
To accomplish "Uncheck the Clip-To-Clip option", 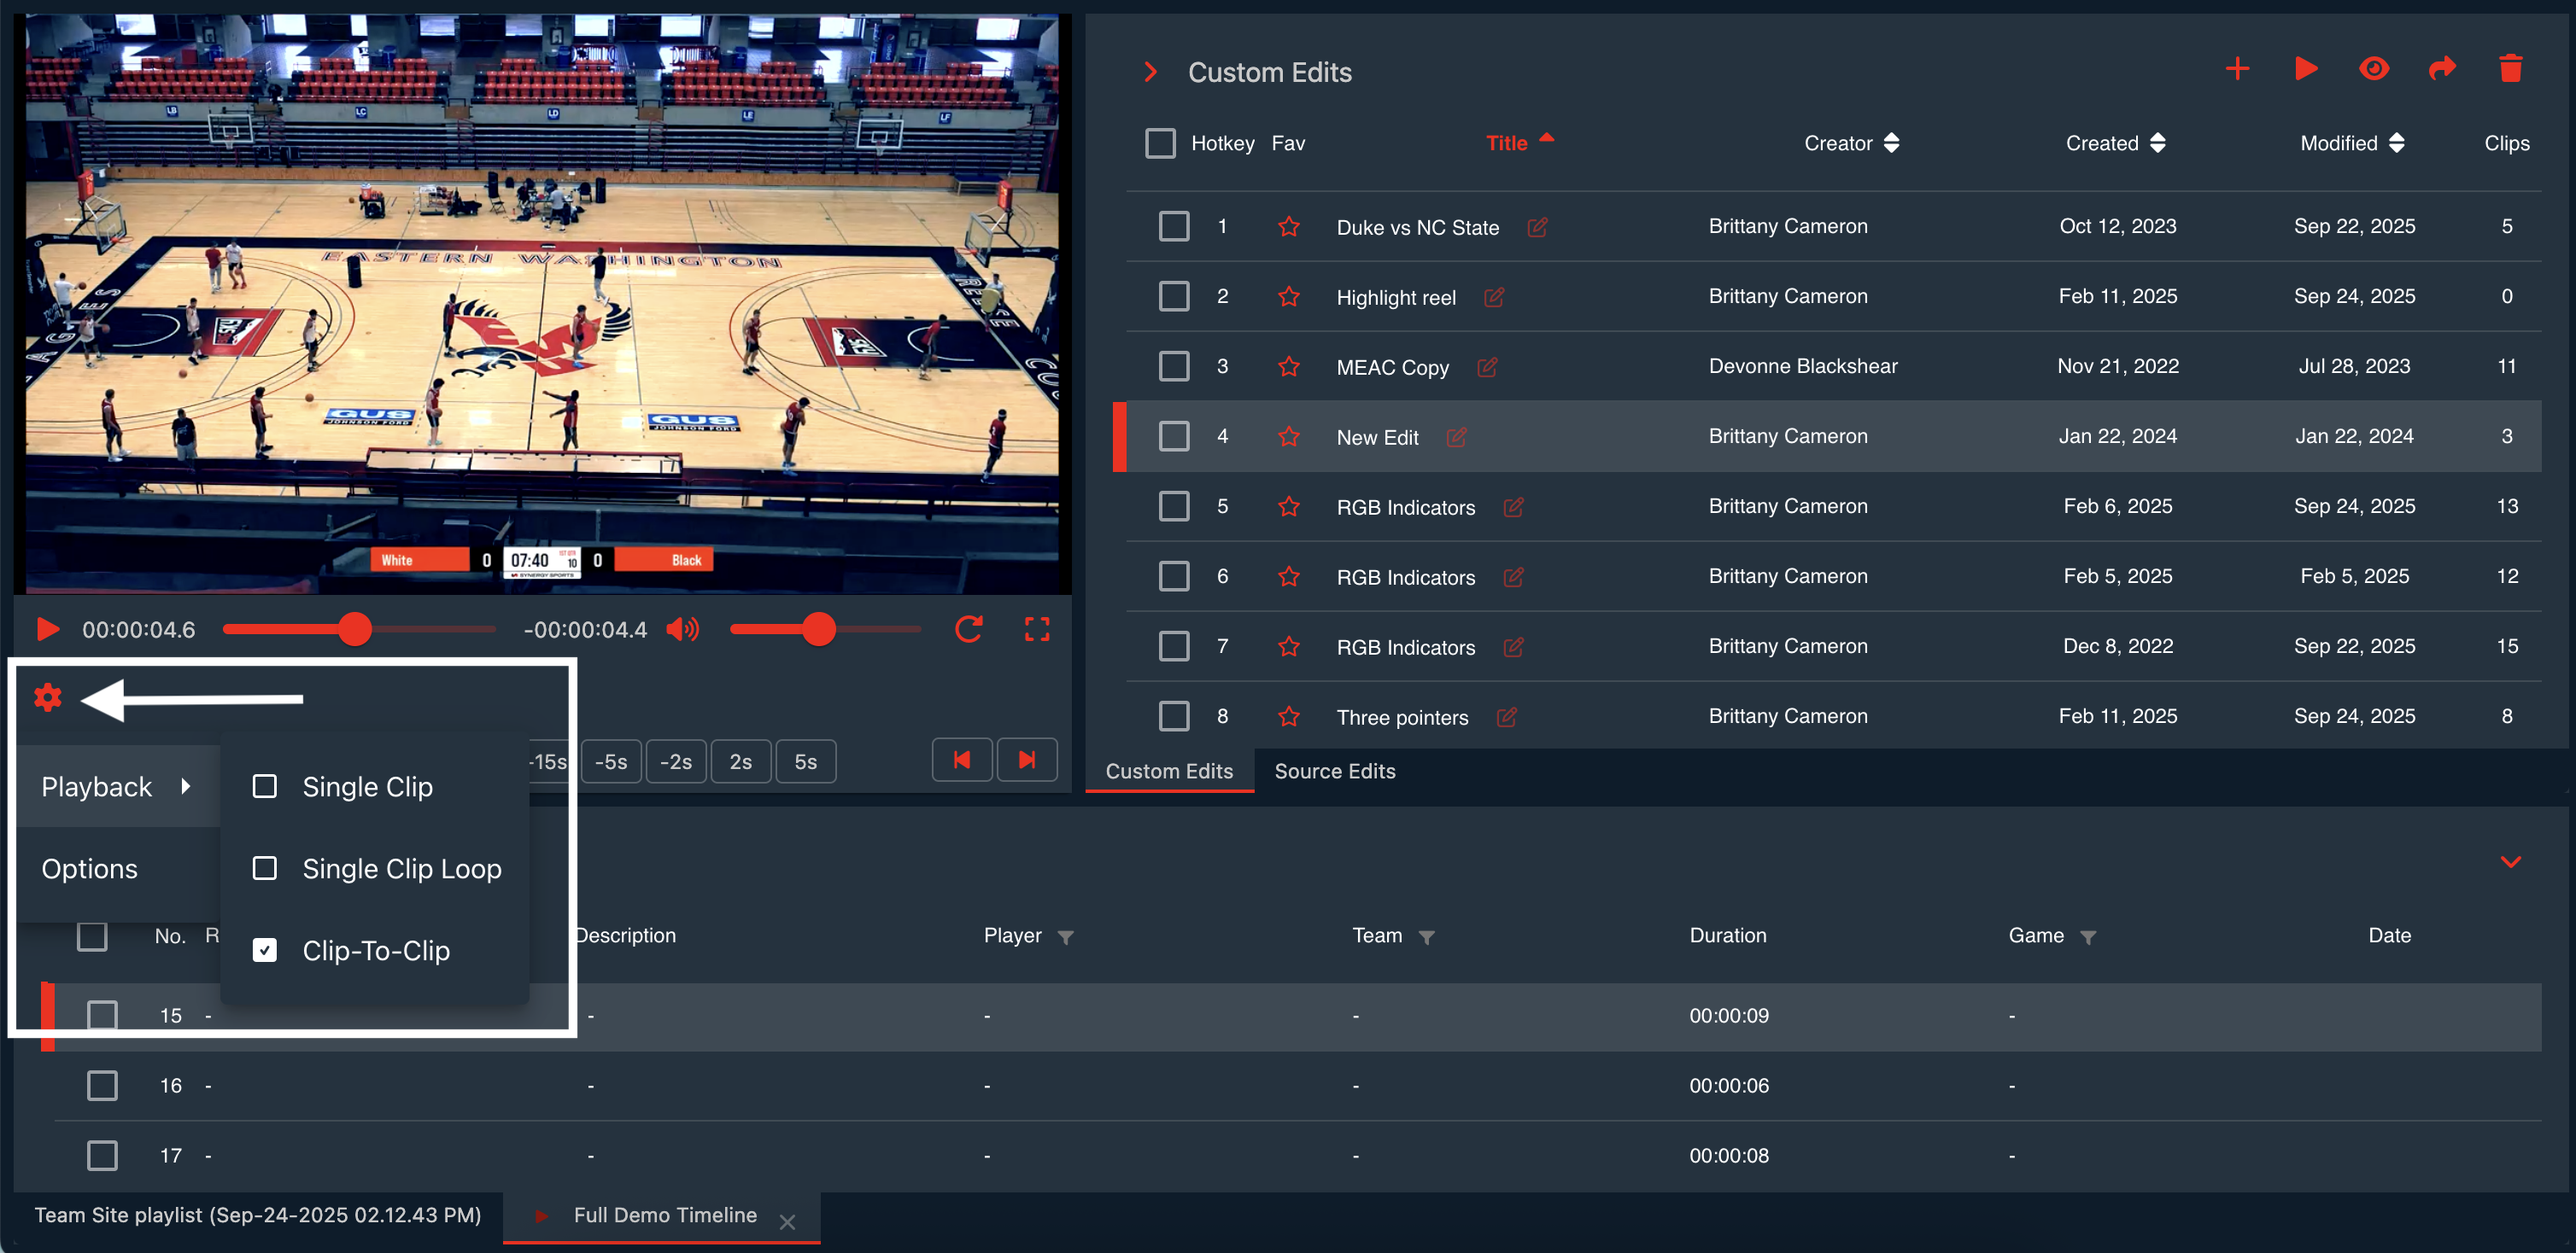I will [x=265, y=950].
